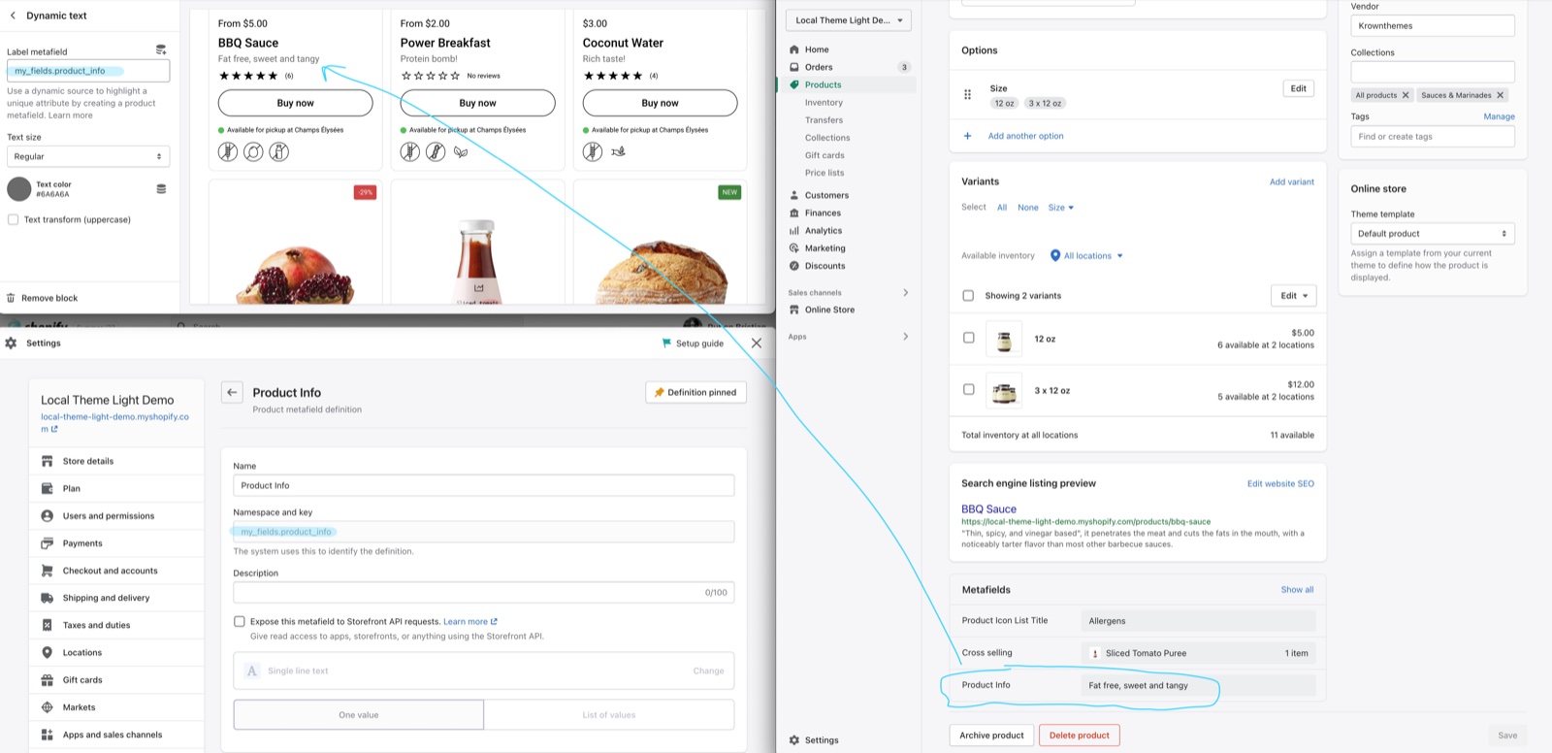Click the drag handle beside Size option
Screen dimensions: 1552x753
pos(967,94)
